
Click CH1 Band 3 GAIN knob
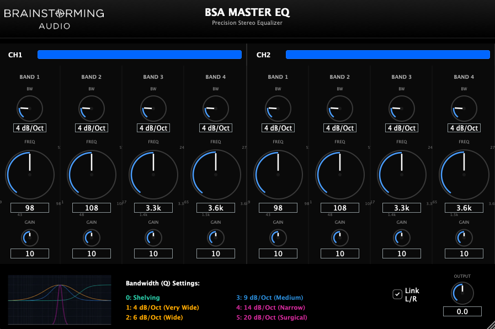click(x=153, y=238)
